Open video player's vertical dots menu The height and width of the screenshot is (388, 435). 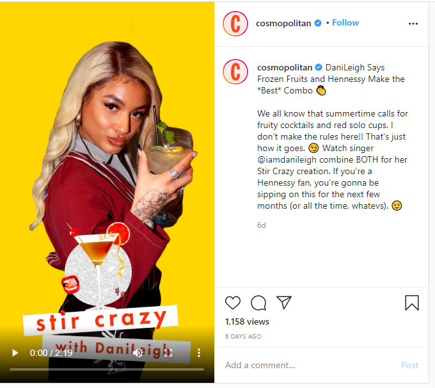click(x=199, y=353)
